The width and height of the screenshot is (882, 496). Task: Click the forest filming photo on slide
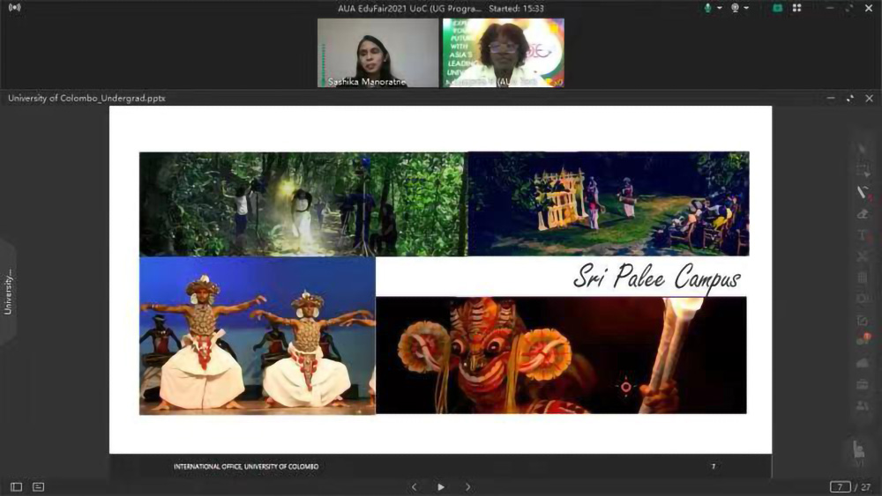[303, 204]
